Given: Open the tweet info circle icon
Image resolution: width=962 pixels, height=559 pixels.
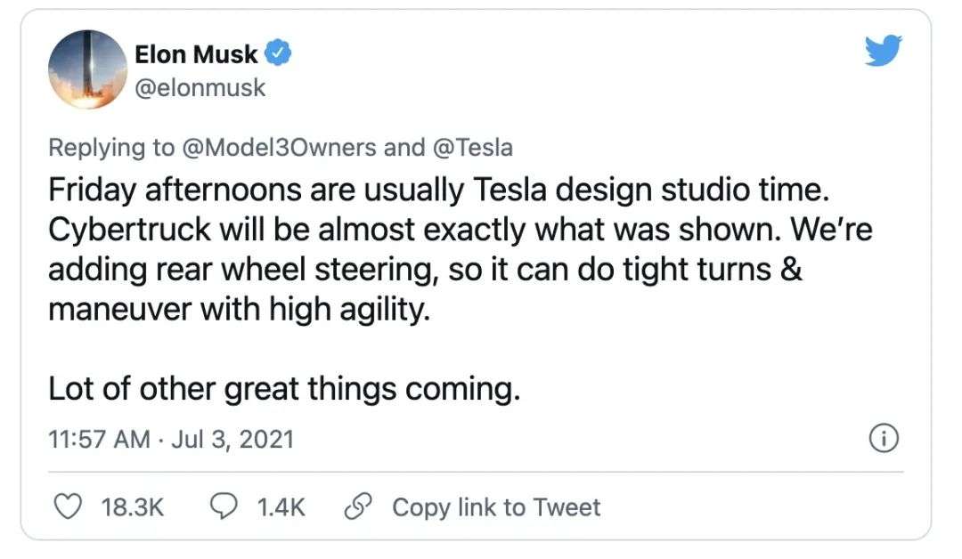Looking at the screenshot, I should (883, 438).
